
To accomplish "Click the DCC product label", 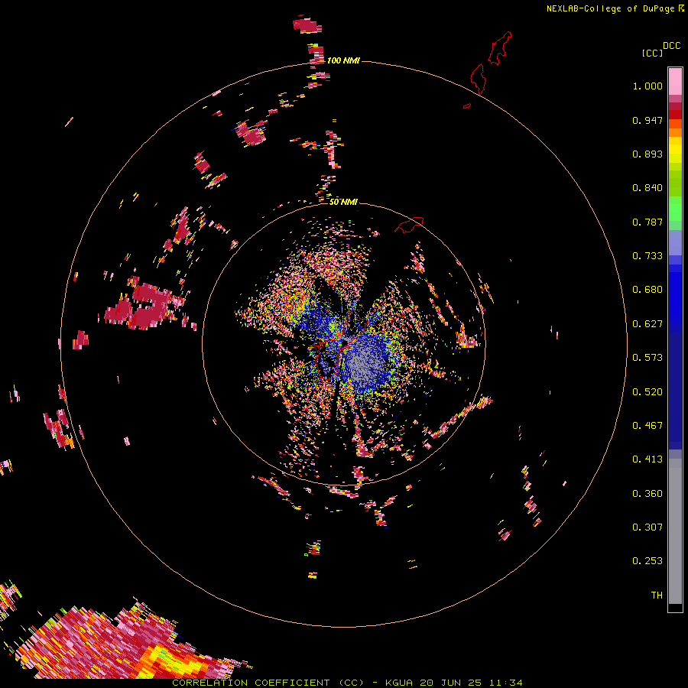I will 672,46.
